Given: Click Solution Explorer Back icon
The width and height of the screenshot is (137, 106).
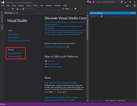Looking at the screenshot, I should click(92, 16).
